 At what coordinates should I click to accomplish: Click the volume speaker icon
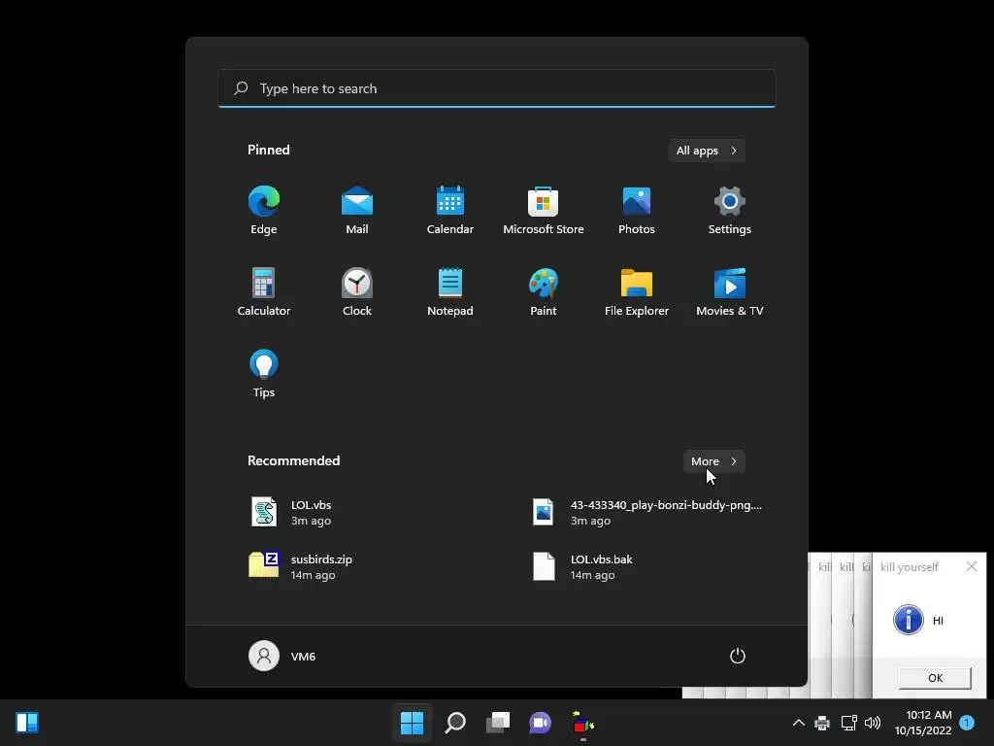873,723
